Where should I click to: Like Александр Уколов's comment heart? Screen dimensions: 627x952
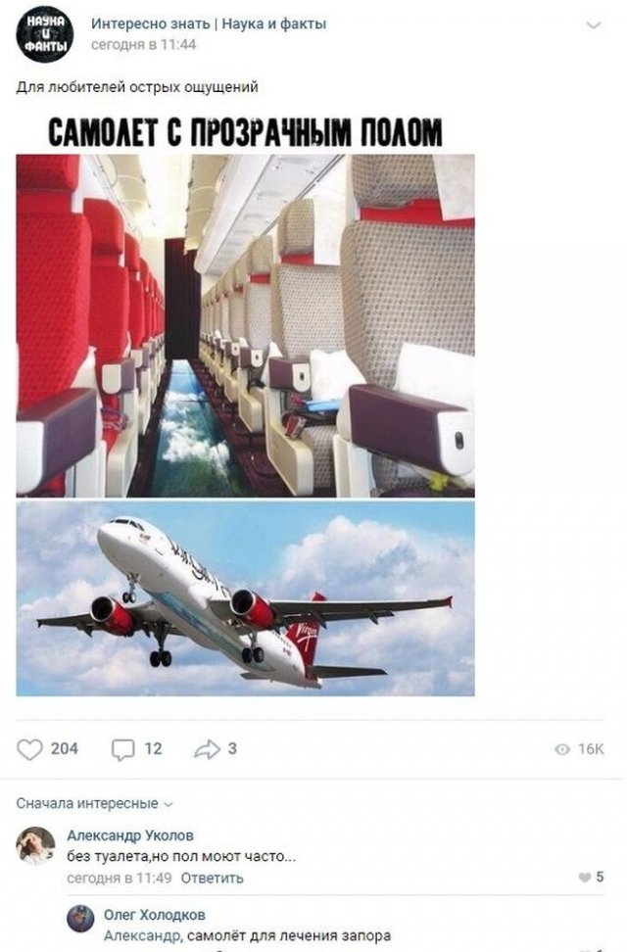coord(585,878)
